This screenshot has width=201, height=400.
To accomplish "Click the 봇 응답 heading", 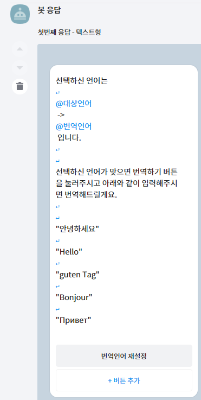I will [x=49, y=10].
